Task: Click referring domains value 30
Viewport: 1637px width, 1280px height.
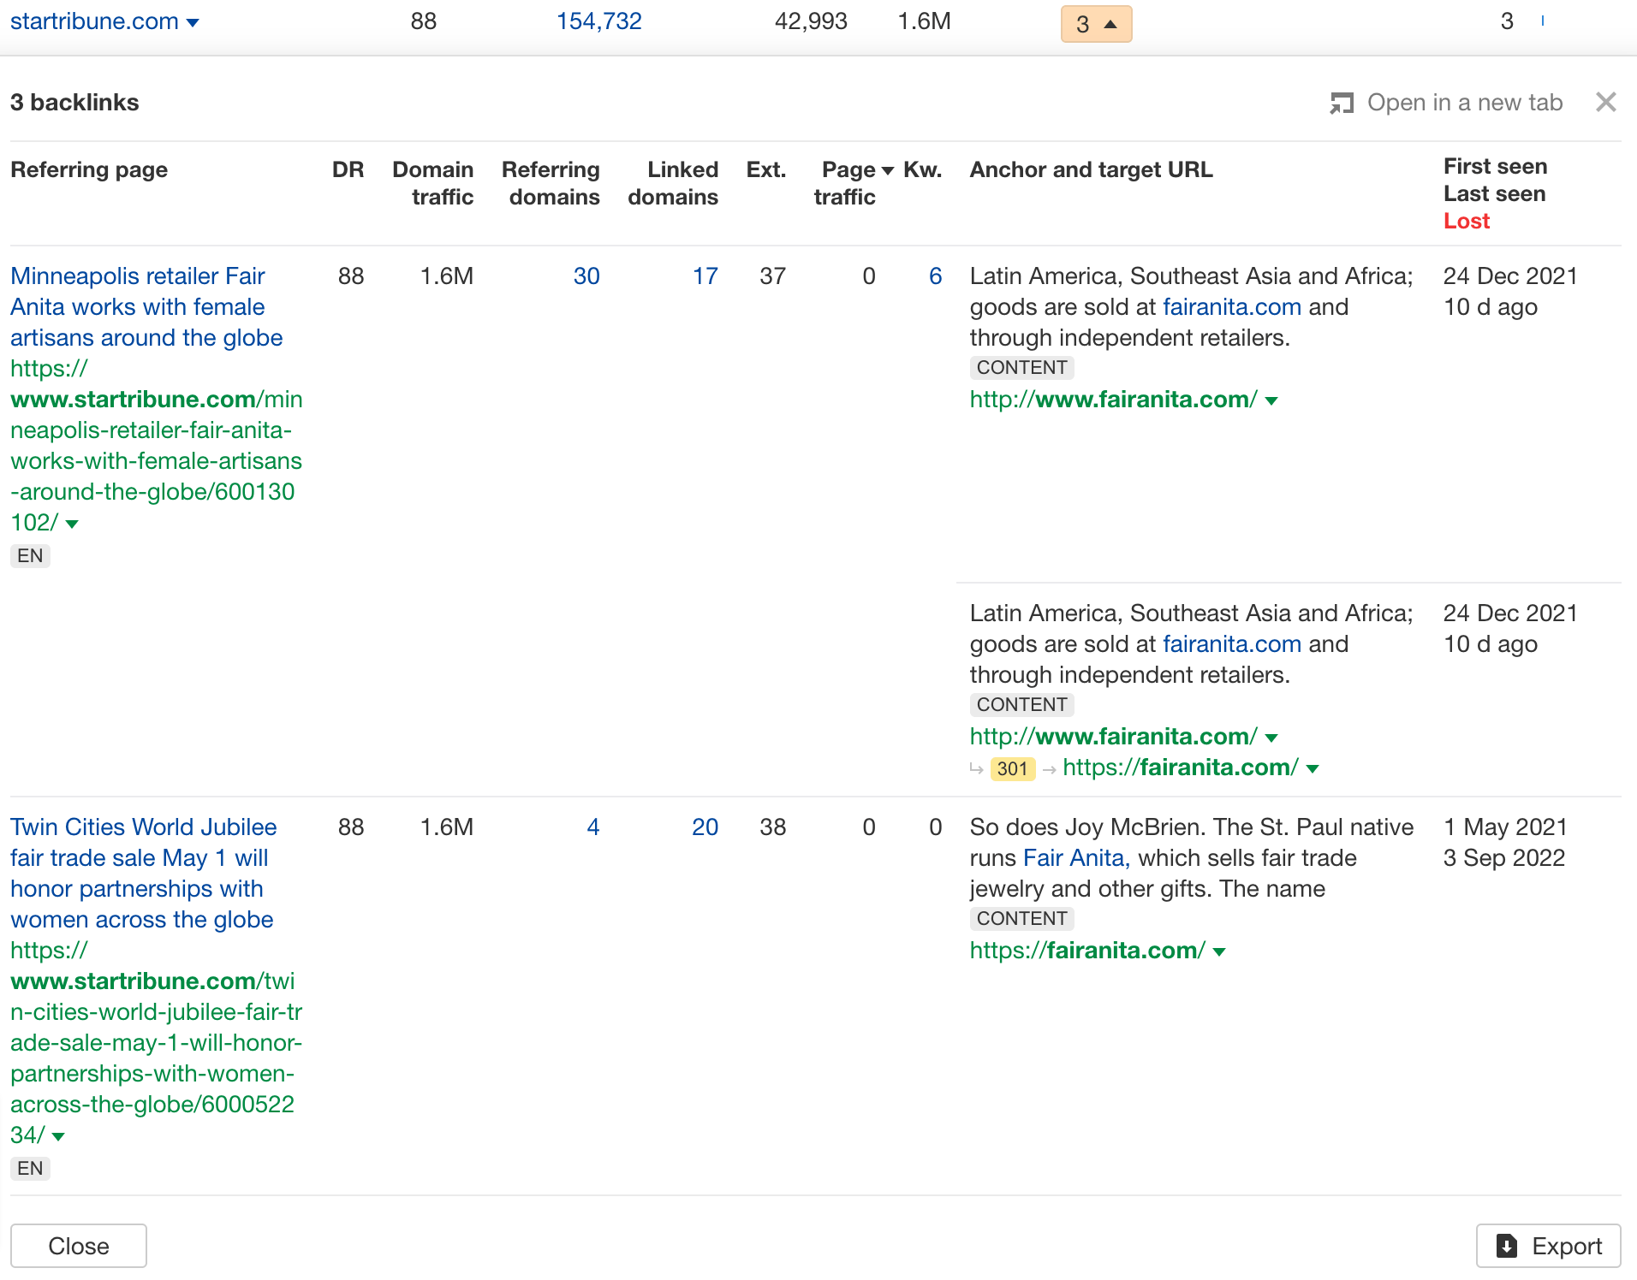Action: [x=586, y=276]
